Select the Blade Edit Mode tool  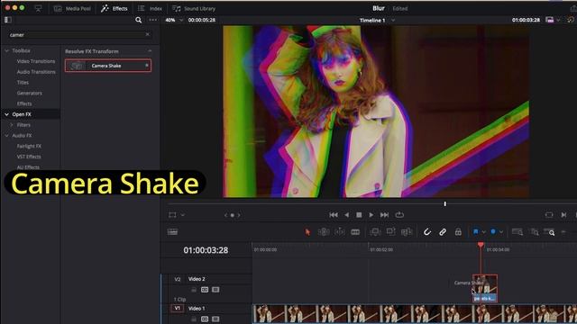click(355, 232)
